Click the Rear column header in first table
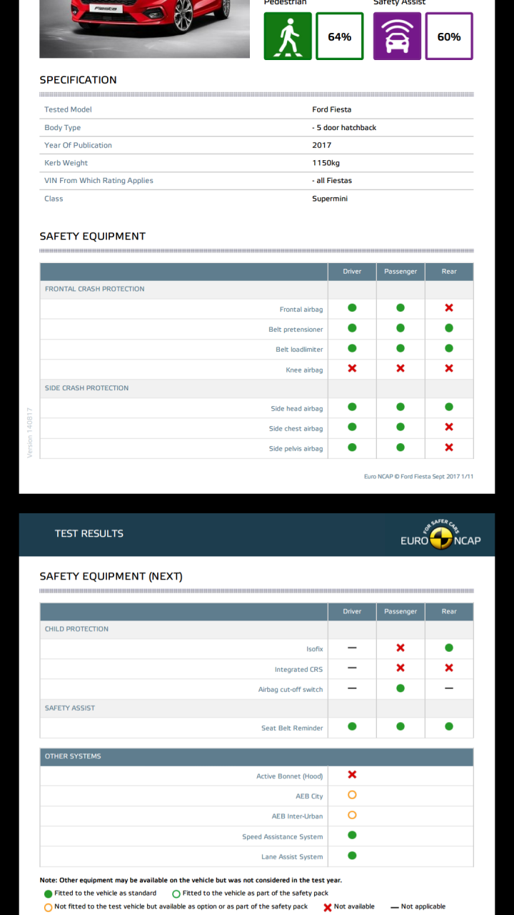Image resolution: width=514 pixels, height=915 pixels. click(x=449, y=272)
